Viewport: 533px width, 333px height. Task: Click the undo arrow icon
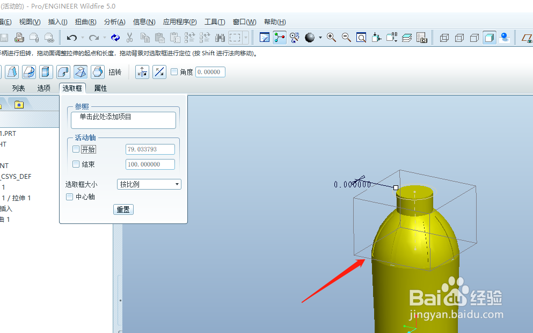[71, 38]
